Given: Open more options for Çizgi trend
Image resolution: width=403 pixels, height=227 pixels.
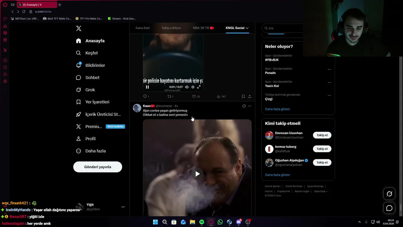Looking at the screenshot, I should [329, 96].
